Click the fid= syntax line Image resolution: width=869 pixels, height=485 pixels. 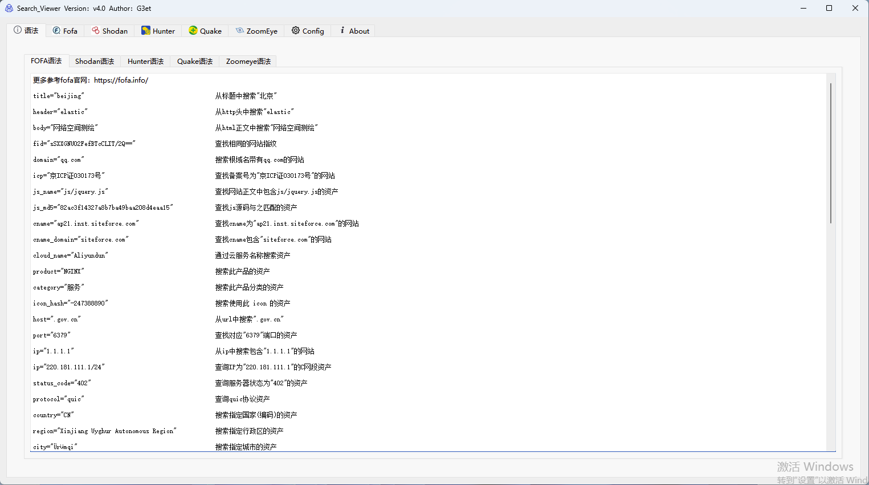pyautogui.click(x=84, y=144)
